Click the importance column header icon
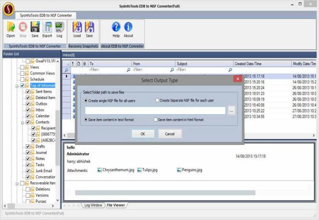The width and height of the screenshot is (319, 220). click(73, 64)
